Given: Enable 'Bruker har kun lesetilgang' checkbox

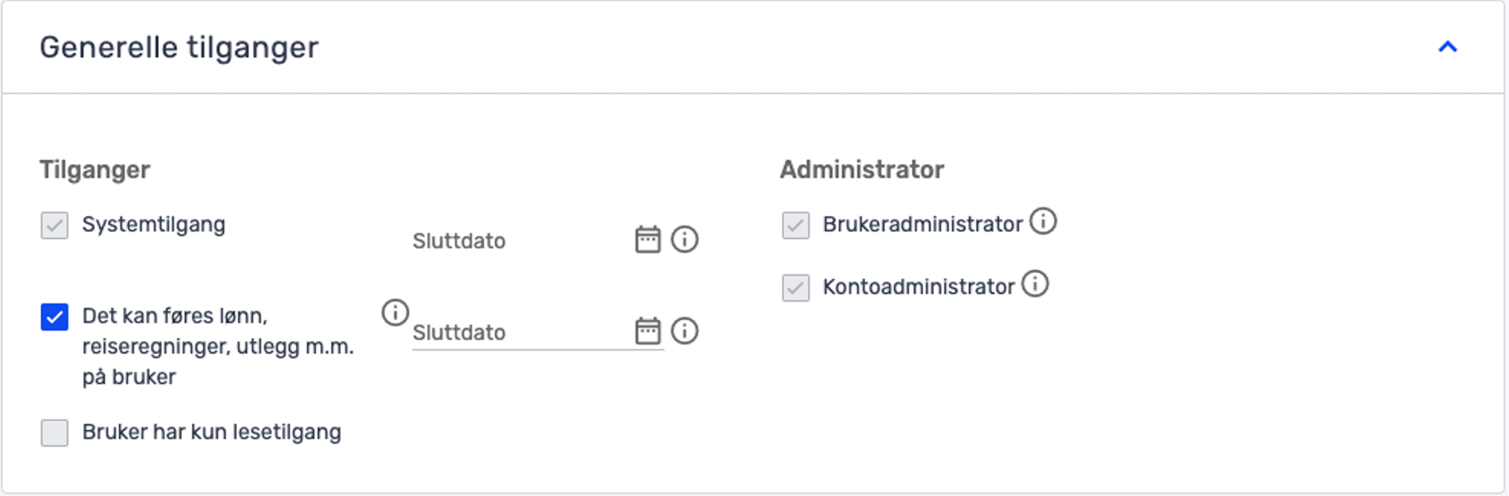Looking at the screenshot, I should coord(55,433).
